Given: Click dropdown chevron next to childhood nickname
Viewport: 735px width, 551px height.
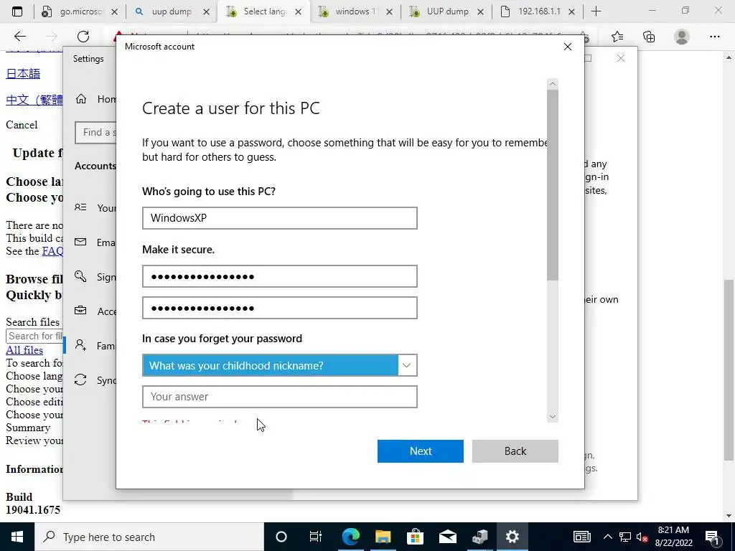Looking at the screenshot, I should pyautogui.click(x=407, y=365).
